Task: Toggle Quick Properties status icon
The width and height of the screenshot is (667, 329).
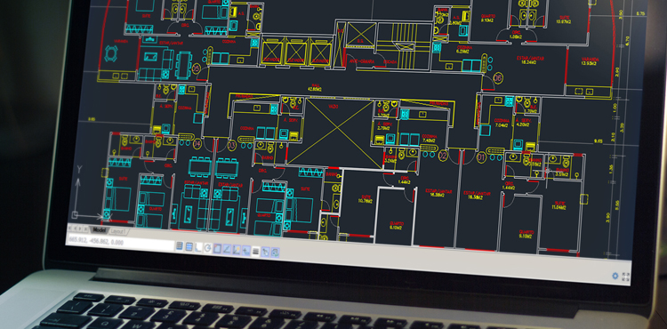Action: point(265,252)
